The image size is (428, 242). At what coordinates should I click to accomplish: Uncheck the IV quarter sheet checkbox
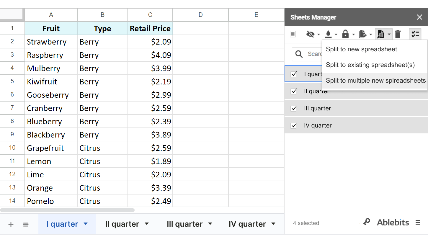point(294,125)
